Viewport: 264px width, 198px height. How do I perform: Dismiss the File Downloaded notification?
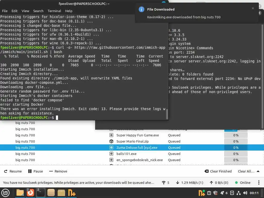[x=253, y=8]
